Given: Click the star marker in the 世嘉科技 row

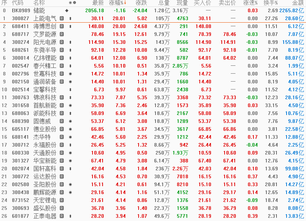Looking at the screenshot, I should [71, 74].
